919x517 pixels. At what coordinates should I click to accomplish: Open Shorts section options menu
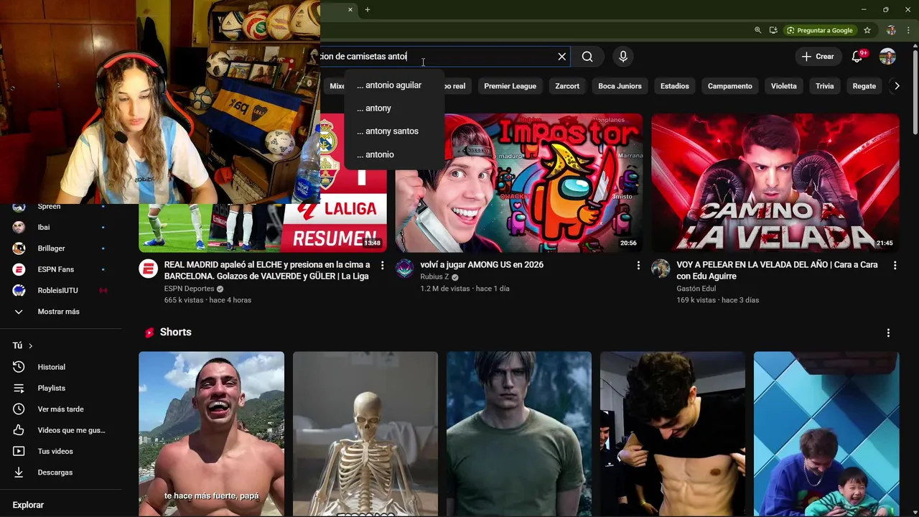click(x=888, y=333)
